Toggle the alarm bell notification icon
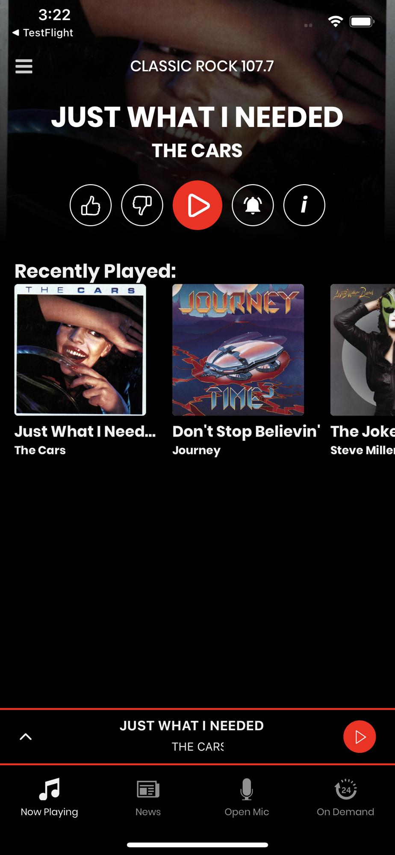Viewport: 395px width, 855px height. 253,205
